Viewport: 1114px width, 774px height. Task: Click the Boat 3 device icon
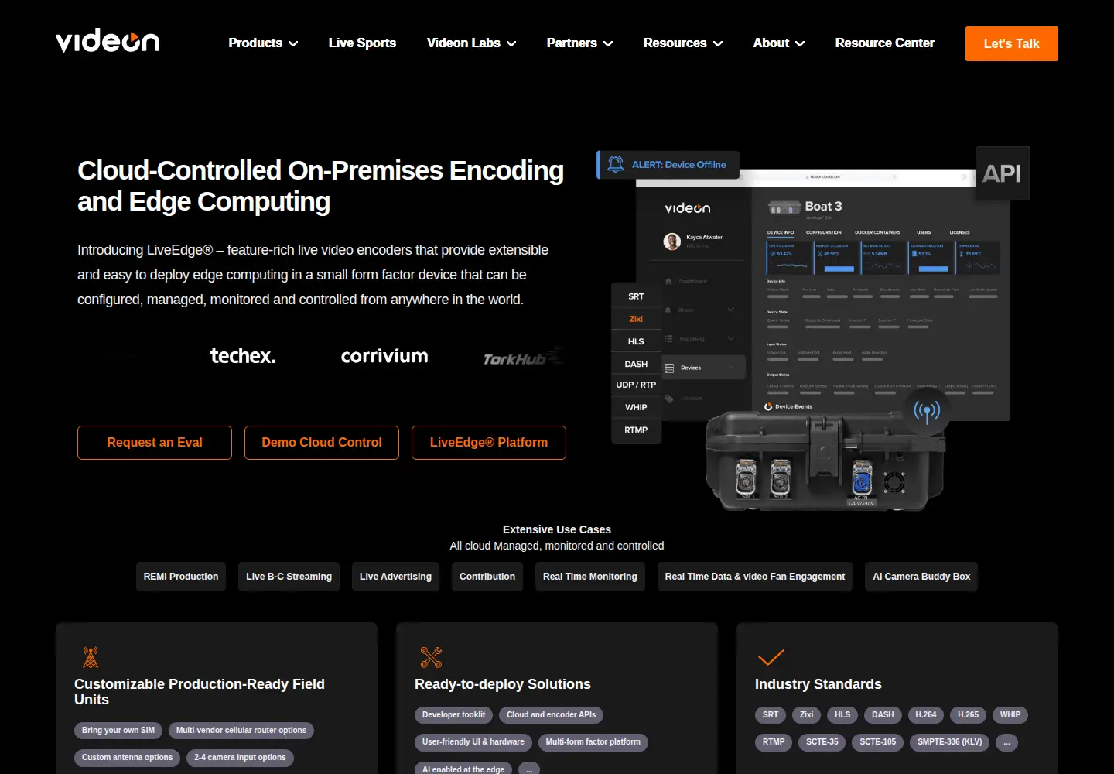[x=784, y=207]
